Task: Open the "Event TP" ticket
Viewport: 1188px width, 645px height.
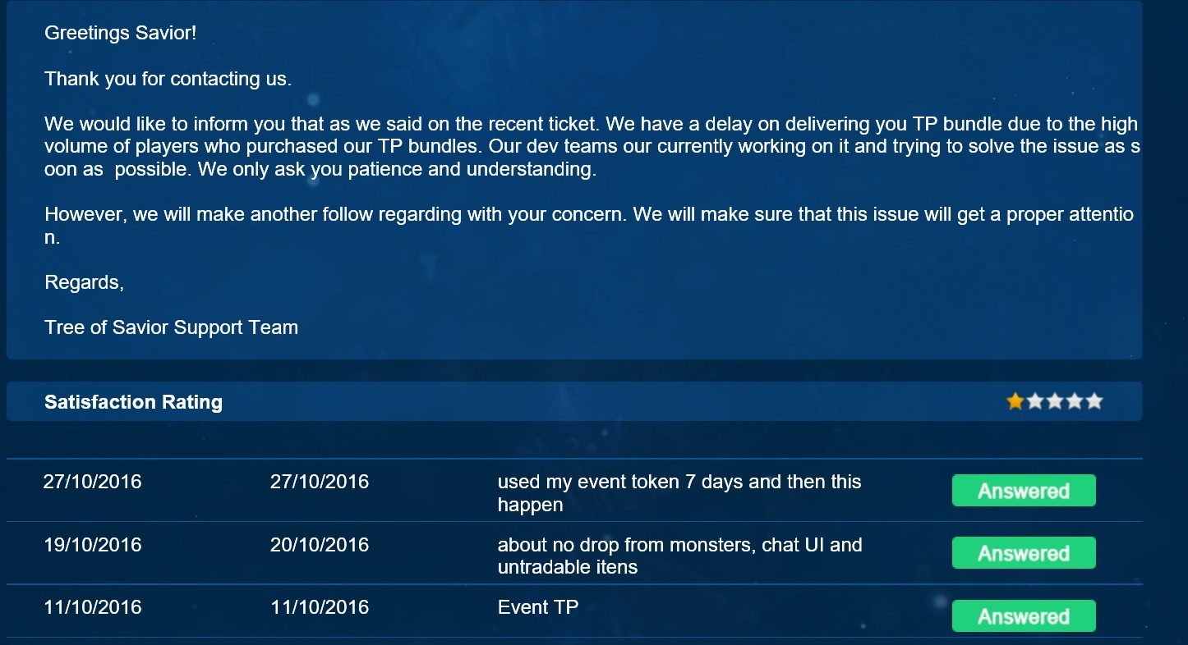Action: click(538, 607)
